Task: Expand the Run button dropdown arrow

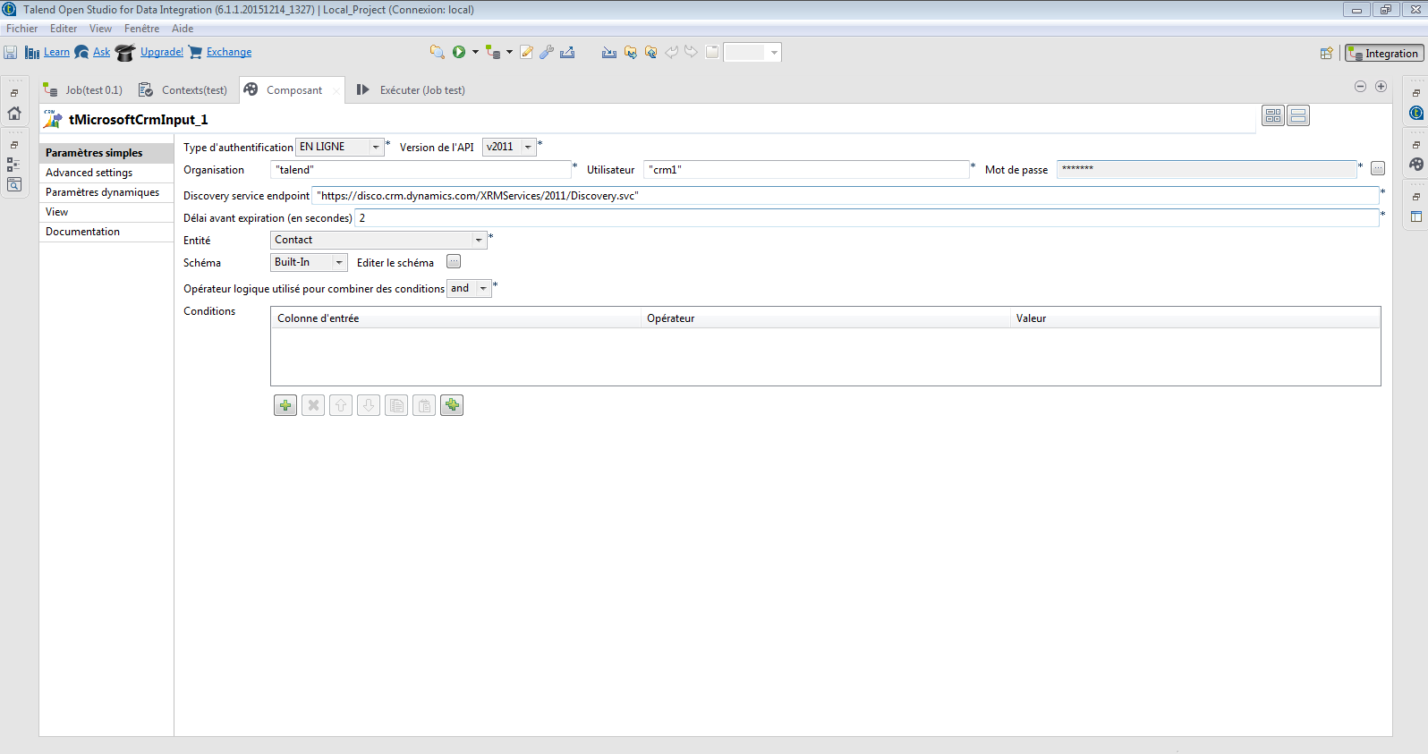Action: point(475,52)
